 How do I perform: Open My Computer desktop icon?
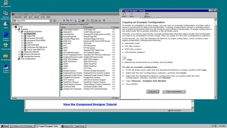click(x=6, y=4)
